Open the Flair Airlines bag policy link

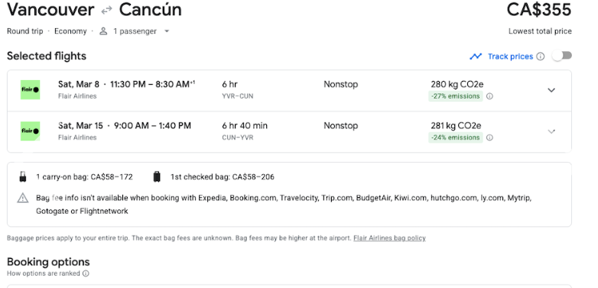coord(389,238)
